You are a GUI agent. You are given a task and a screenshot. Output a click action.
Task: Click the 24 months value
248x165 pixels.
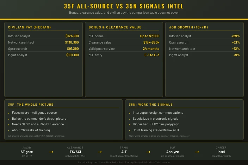pyautogui.click(x=151, y=49)
